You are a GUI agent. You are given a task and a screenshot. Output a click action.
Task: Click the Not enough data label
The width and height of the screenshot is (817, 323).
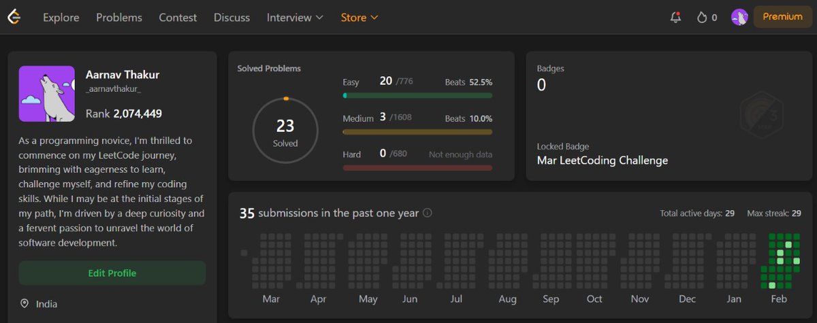point(460,154)
